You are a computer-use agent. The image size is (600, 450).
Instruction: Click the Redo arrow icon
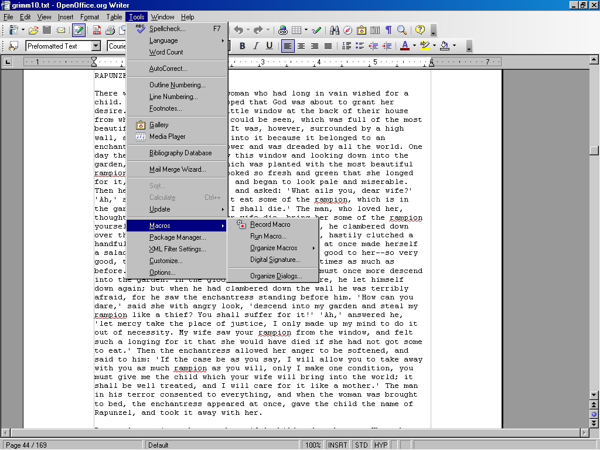point(258,30)
